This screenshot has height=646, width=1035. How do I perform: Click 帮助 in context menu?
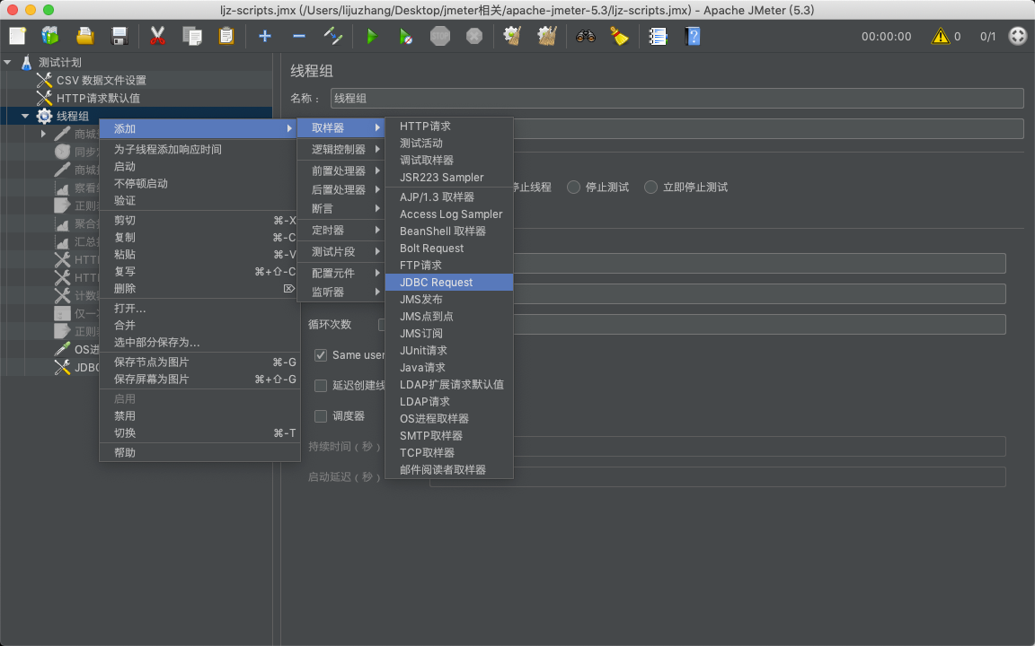point(199,453)
